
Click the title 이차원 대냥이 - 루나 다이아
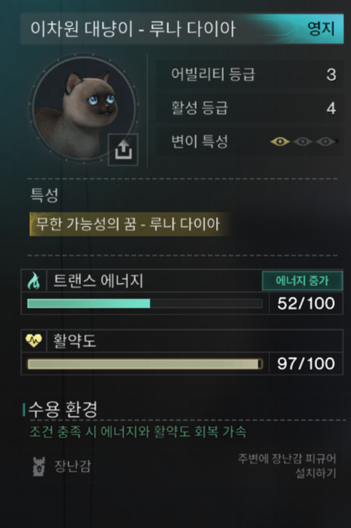click(133, 29)
